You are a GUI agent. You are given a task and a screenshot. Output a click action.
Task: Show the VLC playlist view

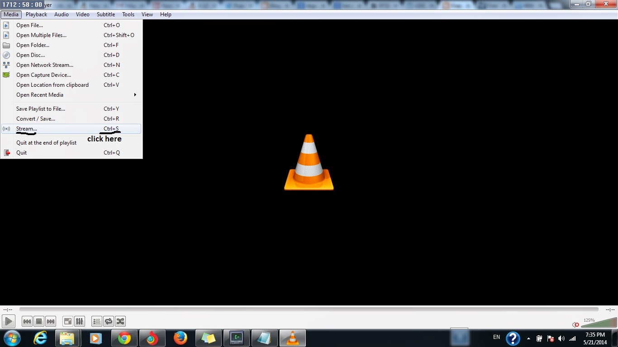point(96,321)
